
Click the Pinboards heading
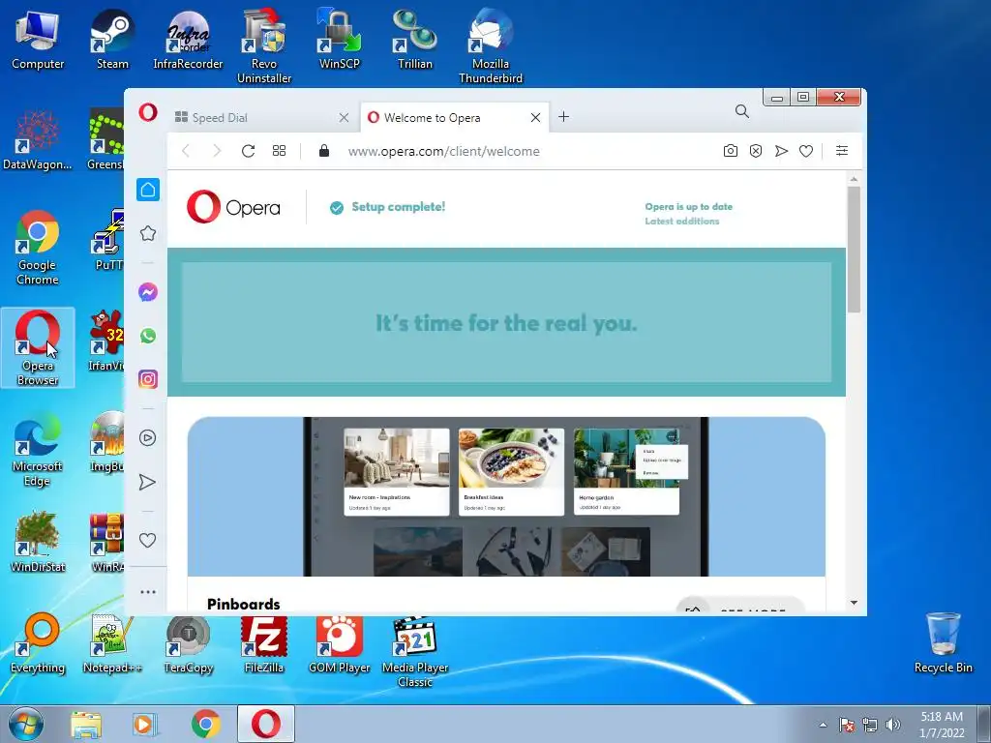click(x=243, y=604)
